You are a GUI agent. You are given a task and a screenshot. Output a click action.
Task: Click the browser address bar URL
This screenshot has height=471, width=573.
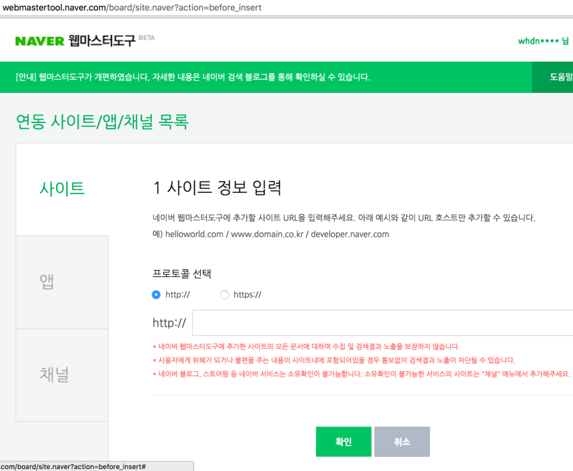pos(131,8)
